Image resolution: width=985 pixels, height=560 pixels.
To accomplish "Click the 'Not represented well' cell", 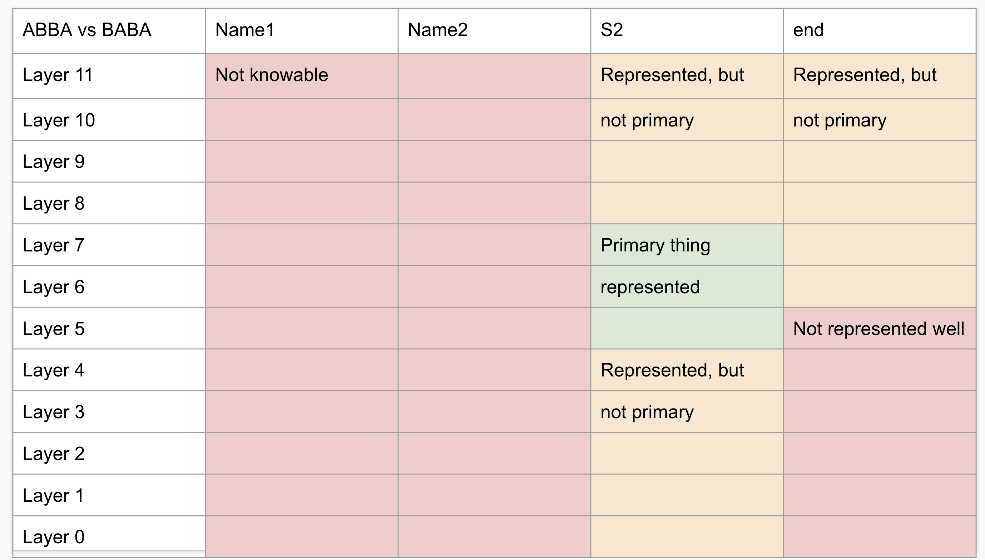I will 879,329.
